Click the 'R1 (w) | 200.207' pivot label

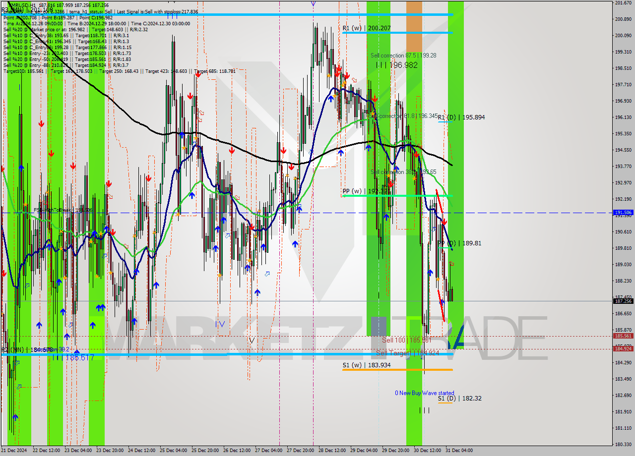pos(367,28)
